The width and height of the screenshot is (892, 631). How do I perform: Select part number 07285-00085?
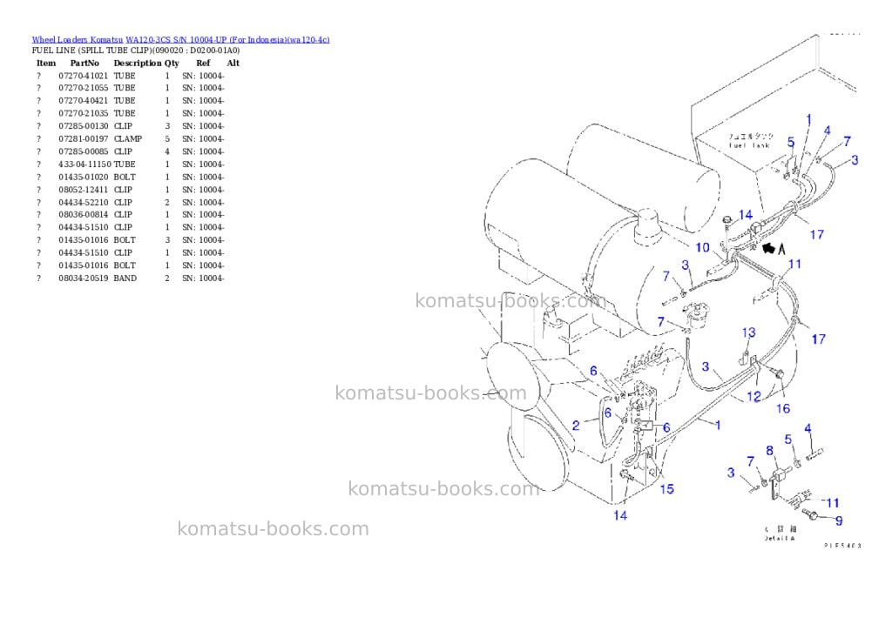click(x=83, y=151)
